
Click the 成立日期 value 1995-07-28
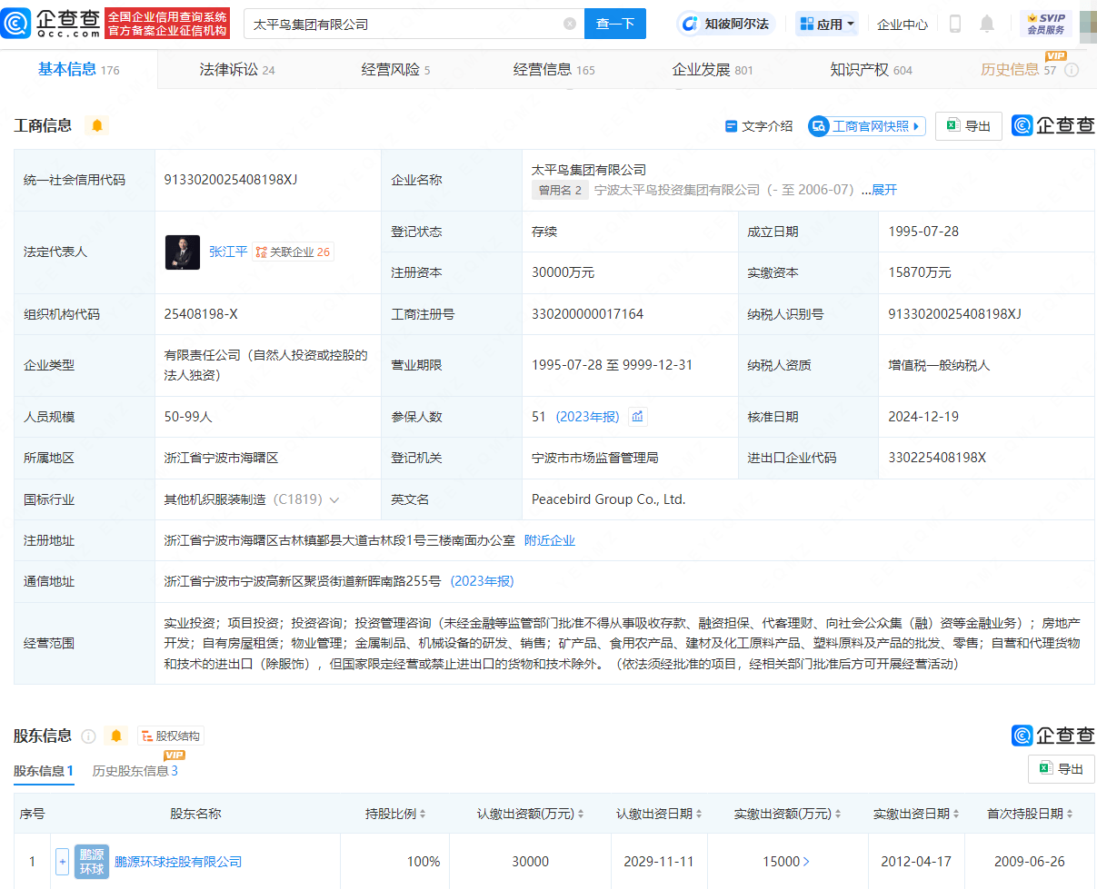tap(923, 232)
